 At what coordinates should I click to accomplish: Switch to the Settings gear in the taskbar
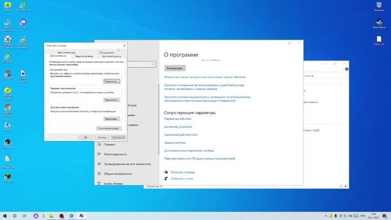(71, 216)
